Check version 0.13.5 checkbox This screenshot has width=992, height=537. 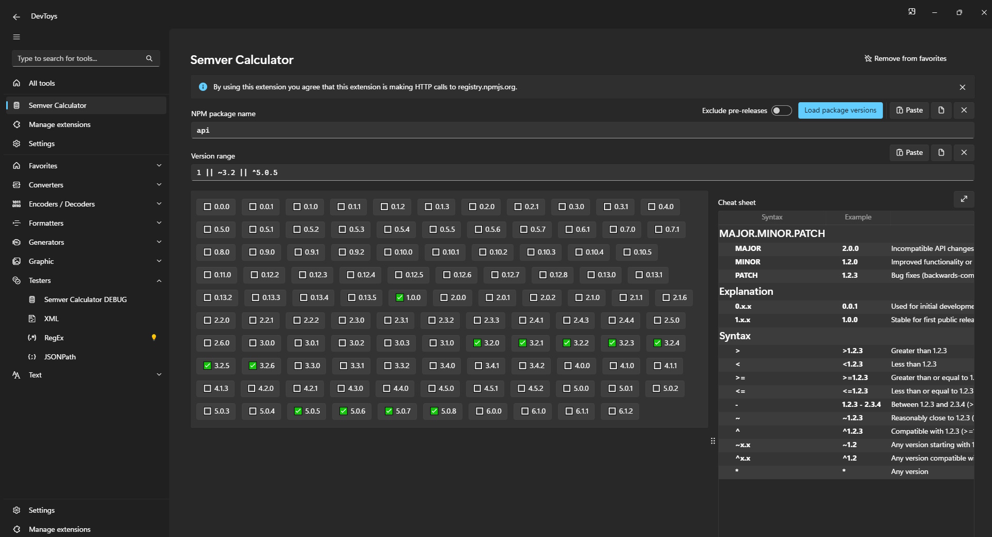click(x=352, y=297)
